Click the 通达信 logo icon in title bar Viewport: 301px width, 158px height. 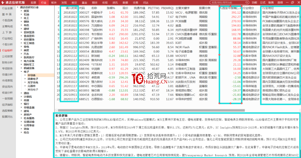pos(3,2)
